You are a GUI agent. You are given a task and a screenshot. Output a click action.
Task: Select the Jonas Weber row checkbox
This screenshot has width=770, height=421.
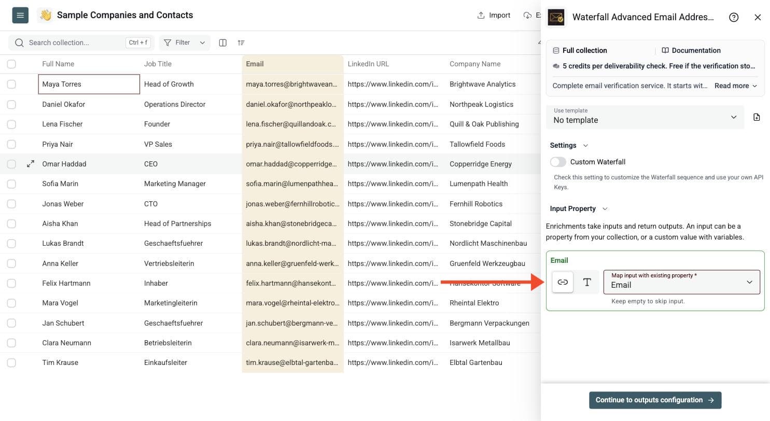click(x=11, y=204)
